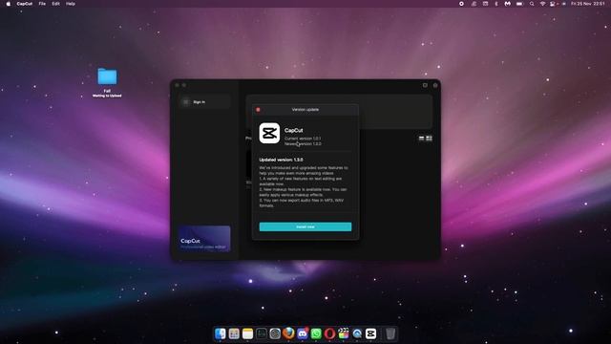
Task: Open the CapCut menu in menu bar
Action: click(x=25, y=4)
